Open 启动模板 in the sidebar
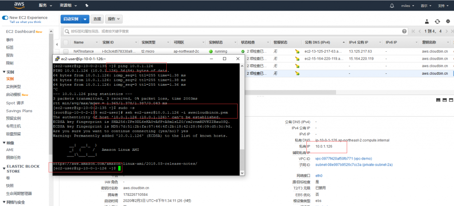The height and width of the screenshot is (206, 454). coord(13,95)
